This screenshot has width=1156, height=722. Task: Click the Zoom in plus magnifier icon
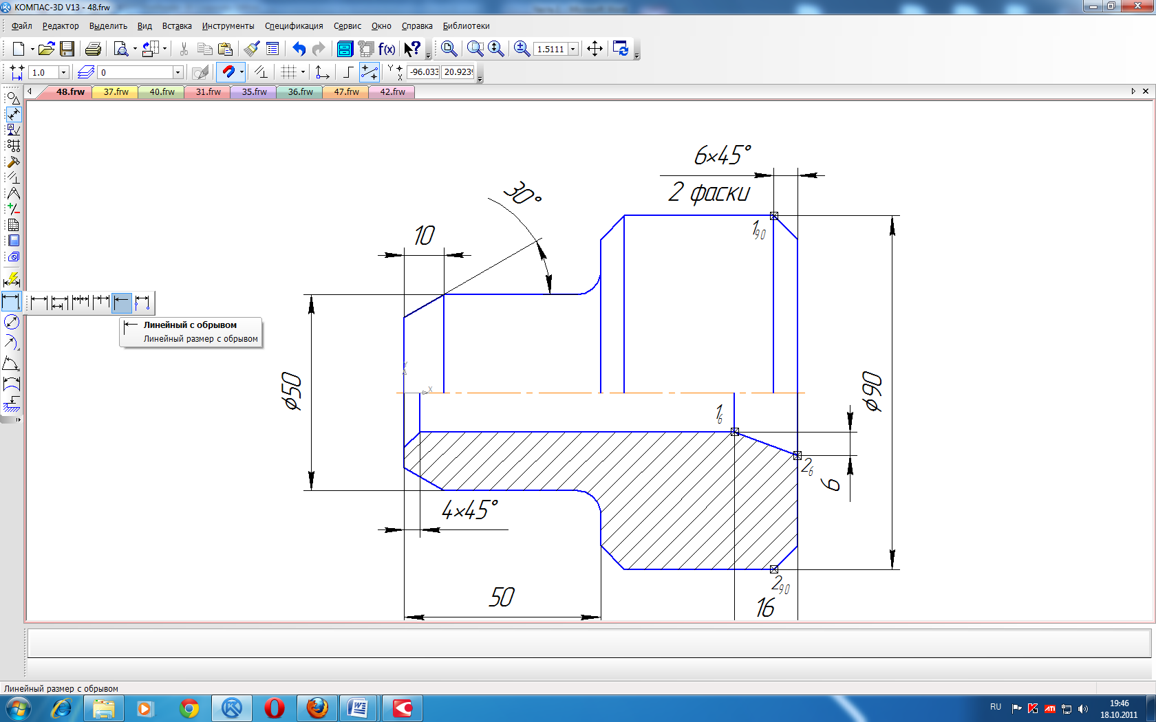[x=522, y=49]
